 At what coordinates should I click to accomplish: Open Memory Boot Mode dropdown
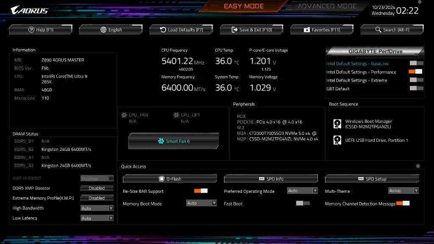[201, 203]
